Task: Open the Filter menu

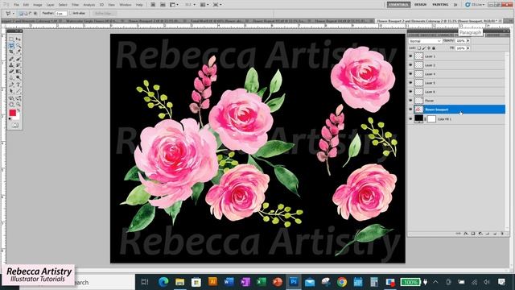Action: click(75, 5)
